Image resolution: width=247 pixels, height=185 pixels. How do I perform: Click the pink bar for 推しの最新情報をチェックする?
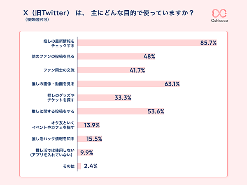point(136,43)
